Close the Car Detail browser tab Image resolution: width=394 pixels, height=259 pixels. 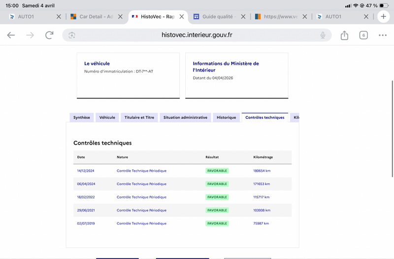pos(120,17)
